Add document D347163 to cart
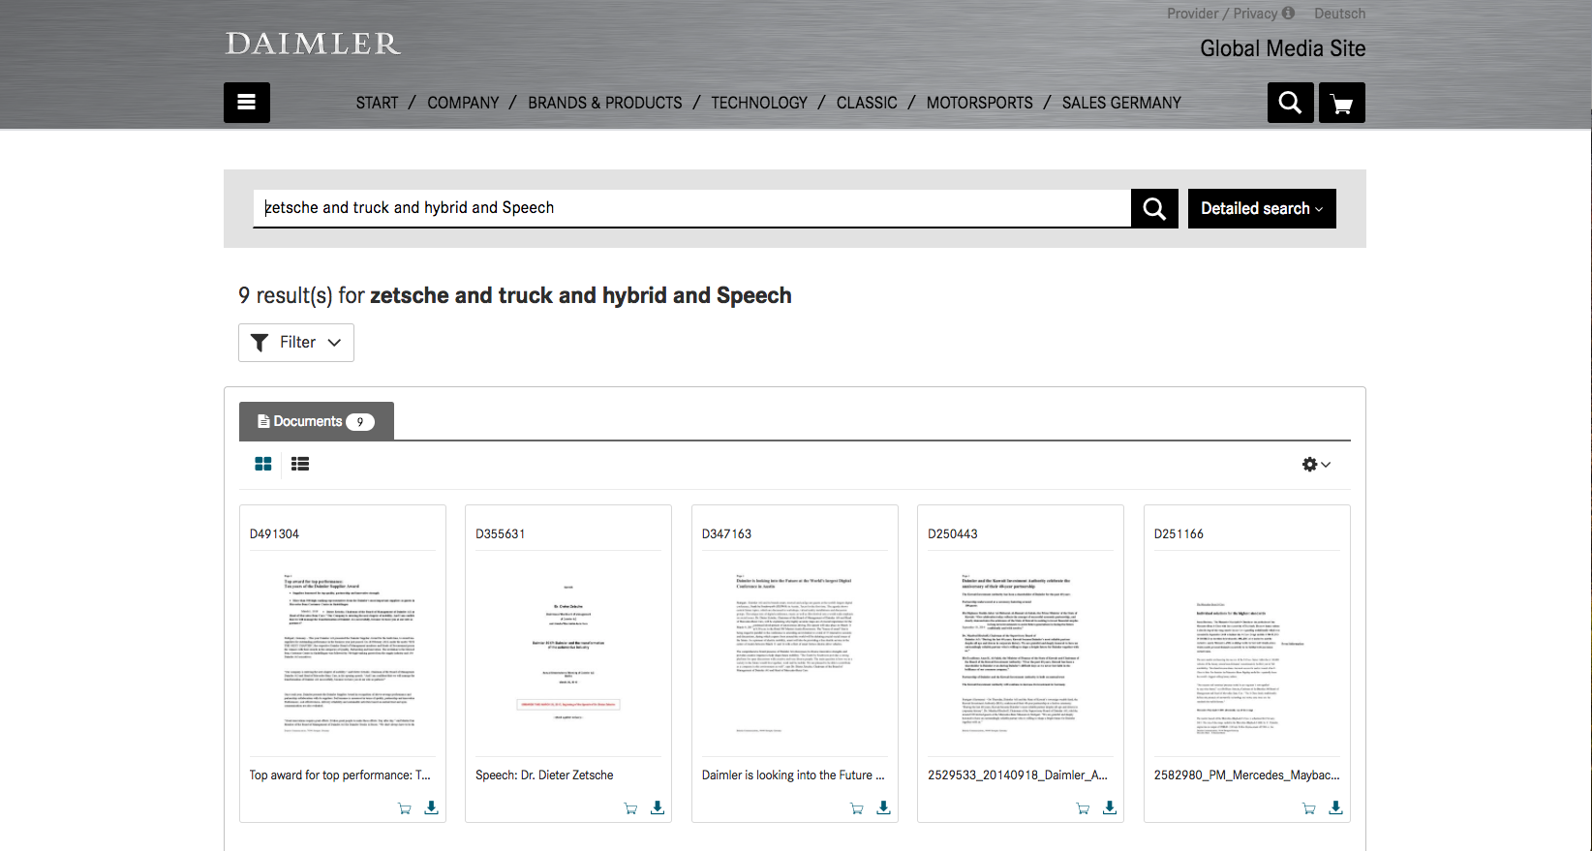 click(857, 808)
